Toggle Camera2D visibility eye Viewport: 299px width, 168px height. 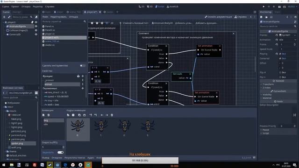coord(36,35)
